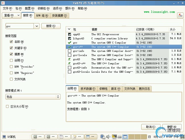185x140 pixels.
Task: Enable the 文件列表 search scope checkbox
Action: [x=11, y=79]
